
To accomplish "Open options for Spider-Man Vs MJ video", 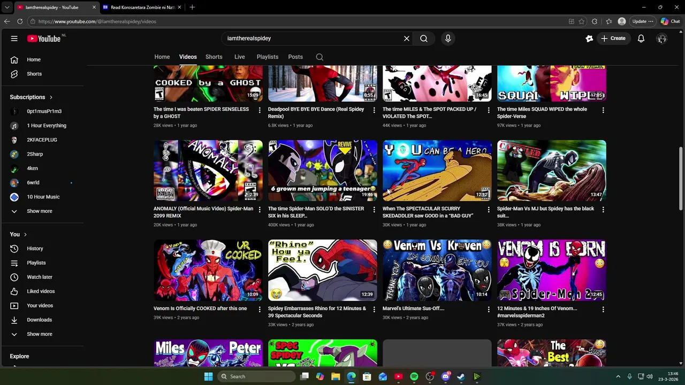I will pyautogui.click(x=603, y=210).
